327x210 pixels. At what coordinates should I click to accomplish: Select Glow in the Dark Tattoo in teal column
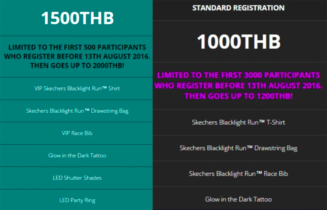(x=77, y=156)
